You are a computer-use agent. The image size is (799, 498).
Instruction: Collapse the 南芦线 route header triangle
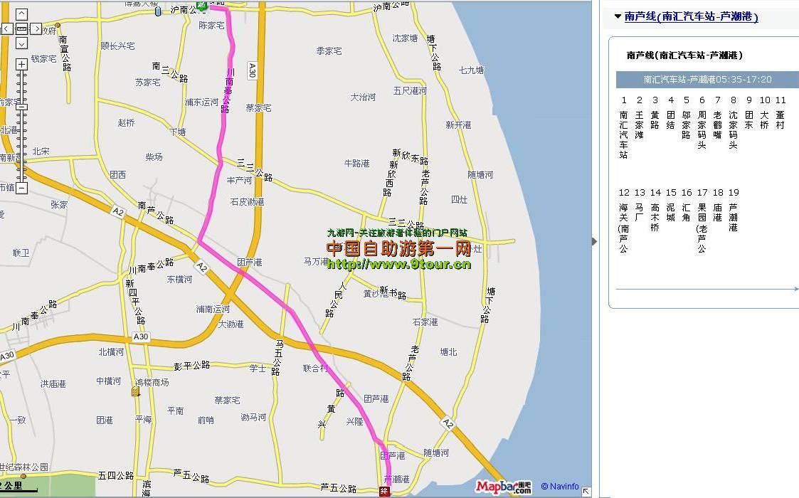click(x=618, y=16)
